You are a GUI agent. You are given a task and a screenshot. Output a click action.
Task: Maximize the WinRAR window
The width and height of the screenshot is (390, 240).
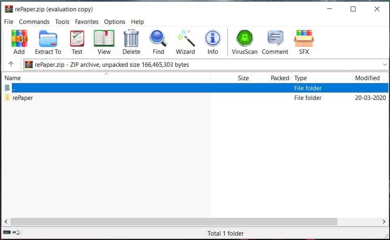(x=353, y=9)
